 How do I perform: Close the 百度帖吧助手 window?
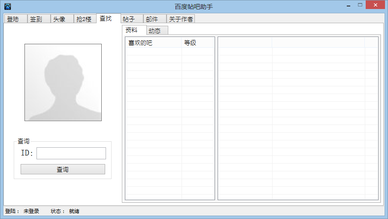[x=376, y=5]
